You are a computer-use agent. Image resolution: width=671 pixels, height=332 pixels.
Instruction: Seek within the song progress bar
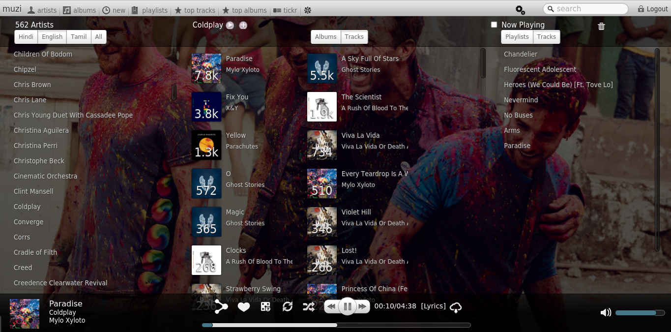[336, 325]
